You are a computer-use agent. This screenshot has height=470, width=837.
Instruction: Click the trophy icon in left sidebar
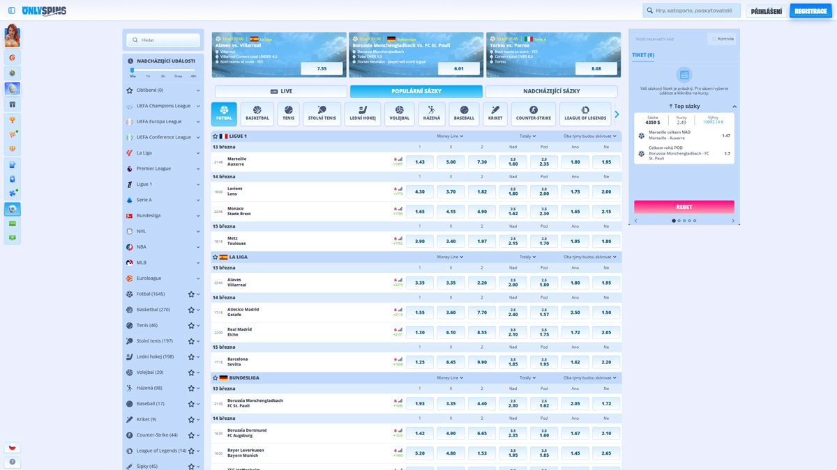(x=12, y=120)
